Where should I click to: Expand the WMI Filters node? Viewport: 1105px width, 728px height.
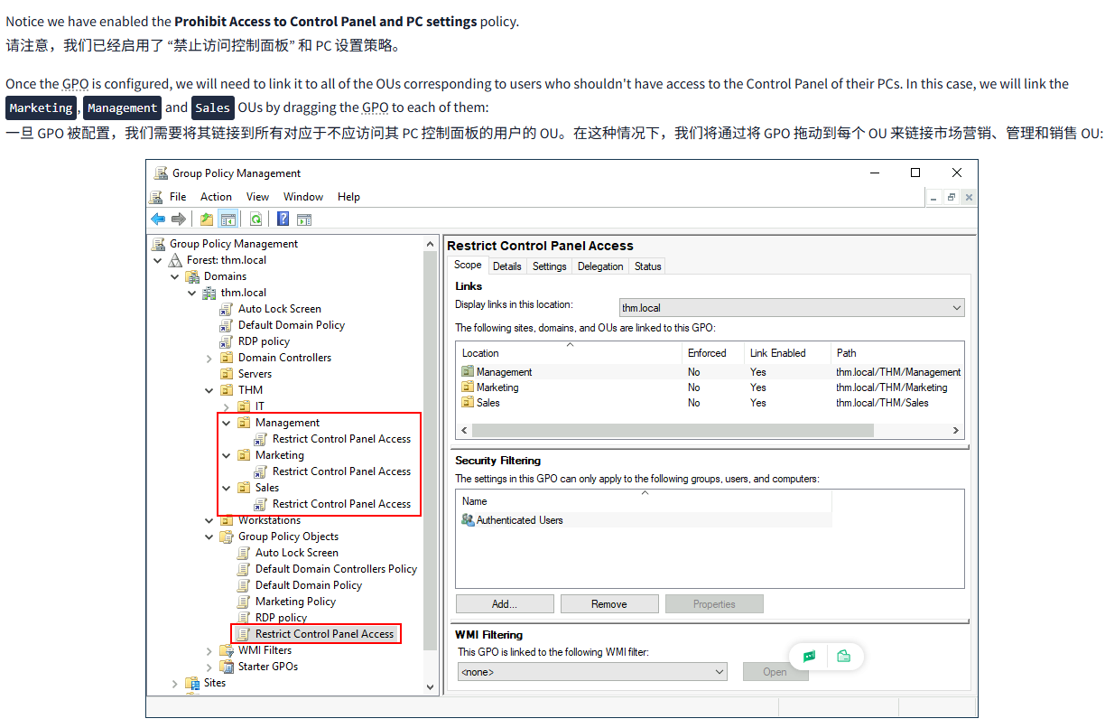coord(209,650)
